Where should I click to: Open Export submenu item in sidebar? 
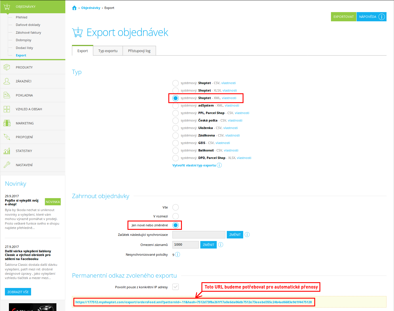[x=21, y=55]
